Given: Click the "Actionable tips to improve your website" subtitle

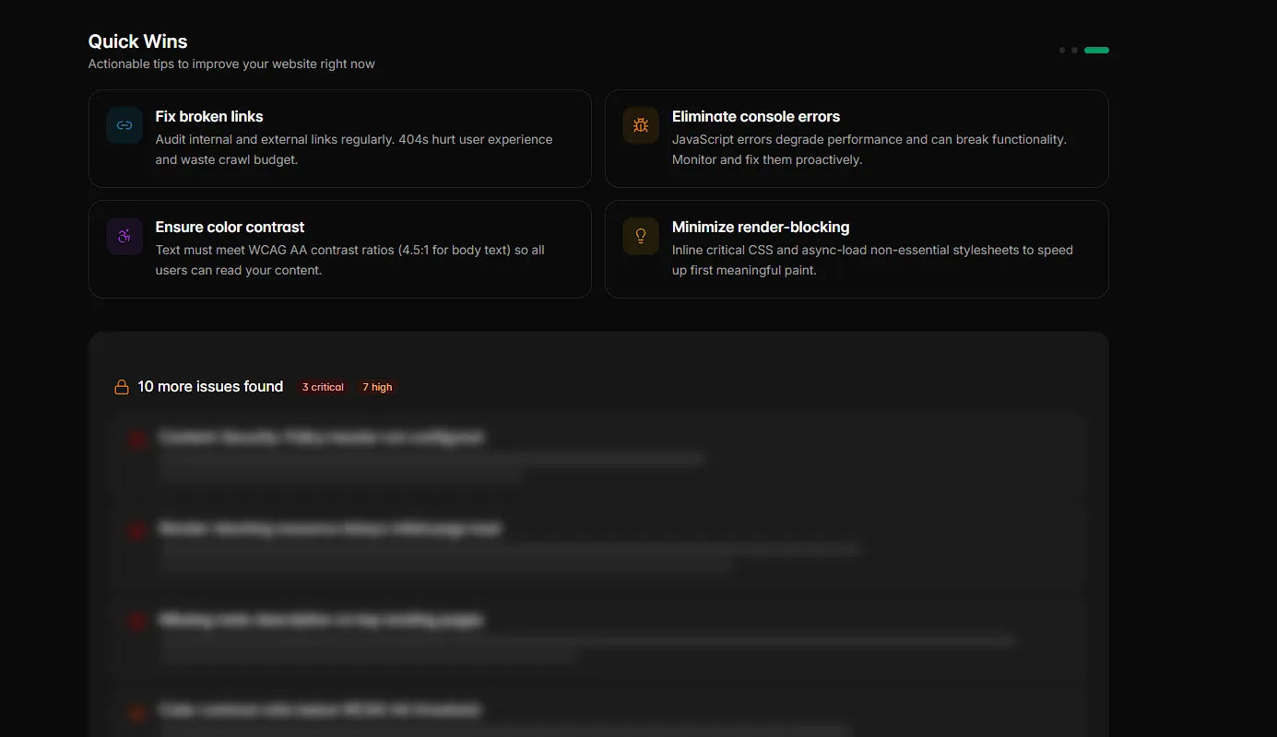Looking at the screenshot, I should click(x=231, y=64).
